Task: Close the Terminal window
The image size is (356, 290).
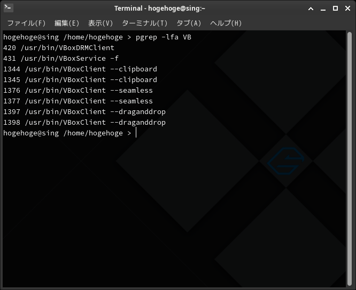Action: click(x=347, y=9)
